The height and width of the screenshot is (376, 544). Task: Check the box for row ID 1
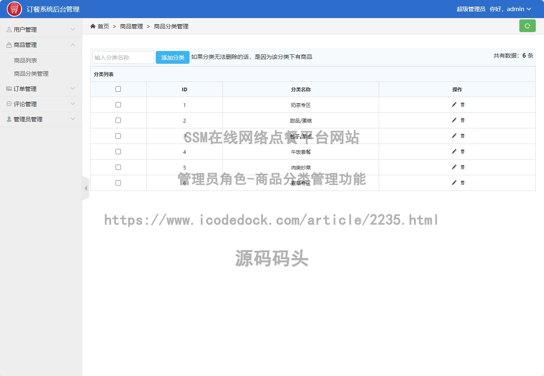pos(118,105)
